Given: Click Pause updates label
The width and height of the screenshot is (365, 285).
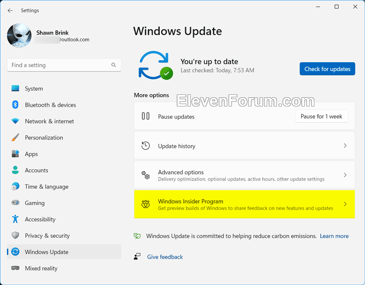Looking at the screenshot, I should [176, 117].
